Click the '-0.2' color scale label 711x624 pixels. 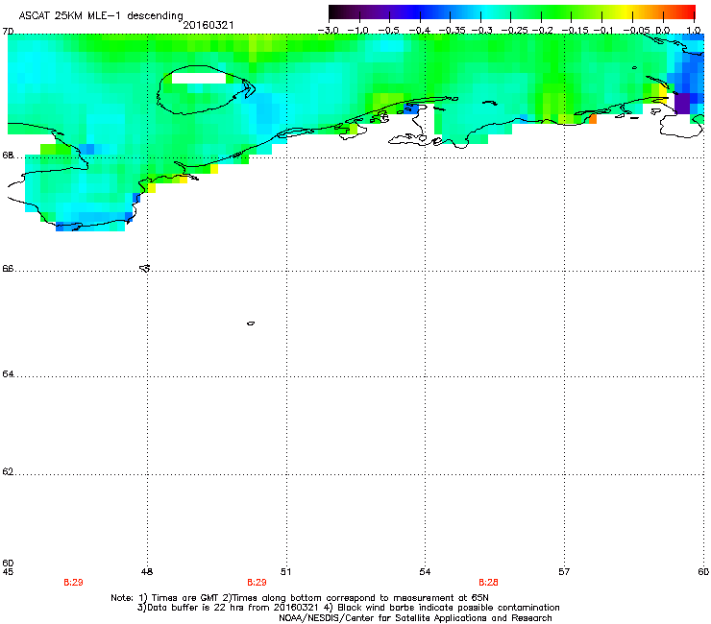543,31
